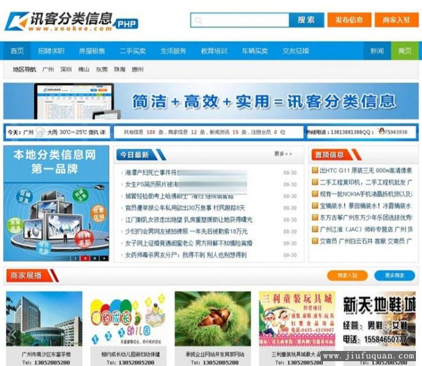Screen dimensions: 422x366
Task: Click the square icon beside 交寄员 listing
Action: click(315, 241)
